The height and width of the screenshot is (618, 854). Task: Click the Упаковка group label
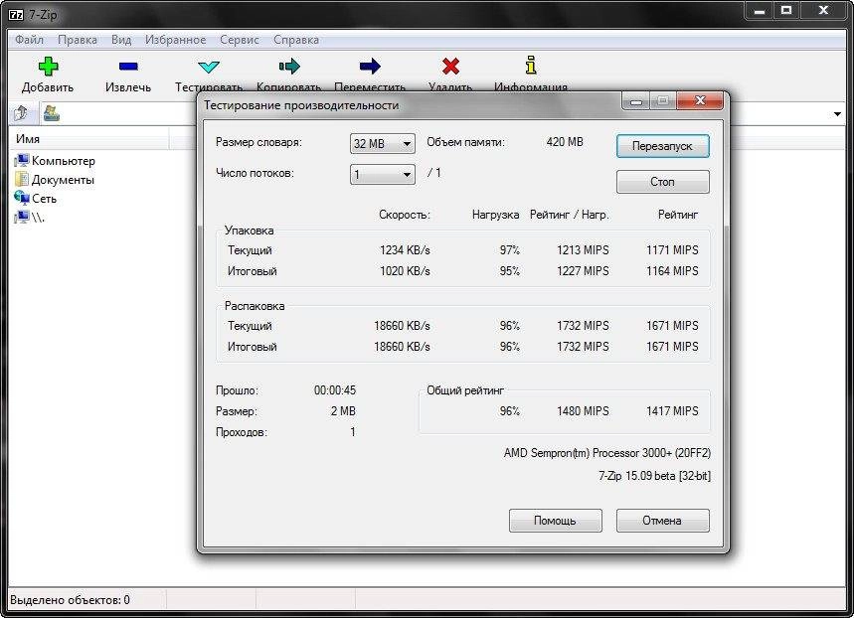coord(249,231)
